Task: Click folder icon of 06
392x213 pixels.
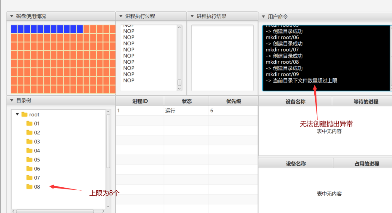Action: click(29, 169)
